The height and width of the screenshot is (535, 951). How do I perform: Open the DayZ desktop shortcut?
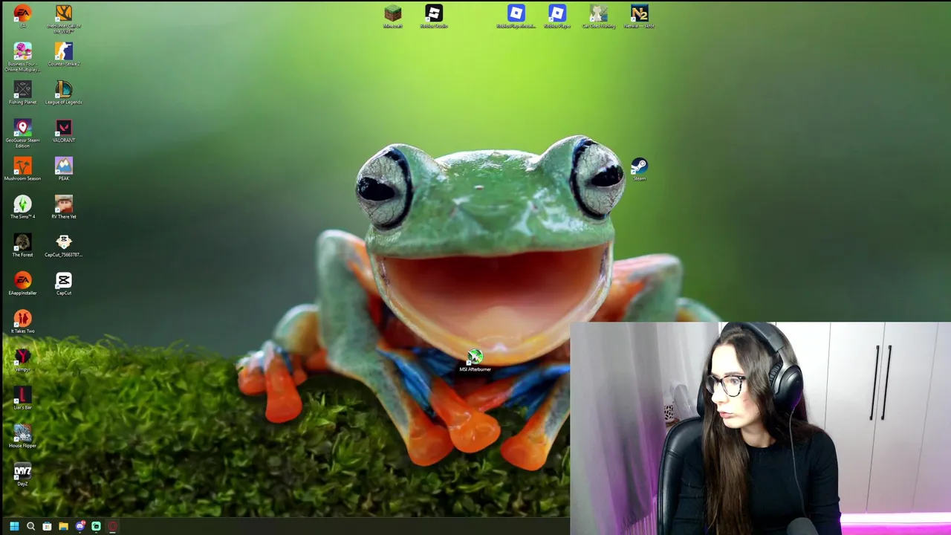tap(22, 471)
